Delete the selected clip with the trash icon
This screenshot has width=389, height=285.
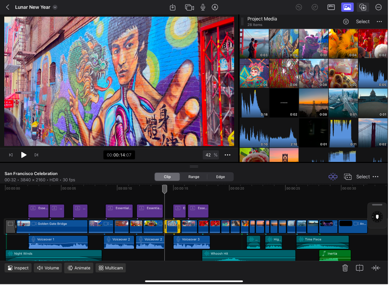pos(345,268)
